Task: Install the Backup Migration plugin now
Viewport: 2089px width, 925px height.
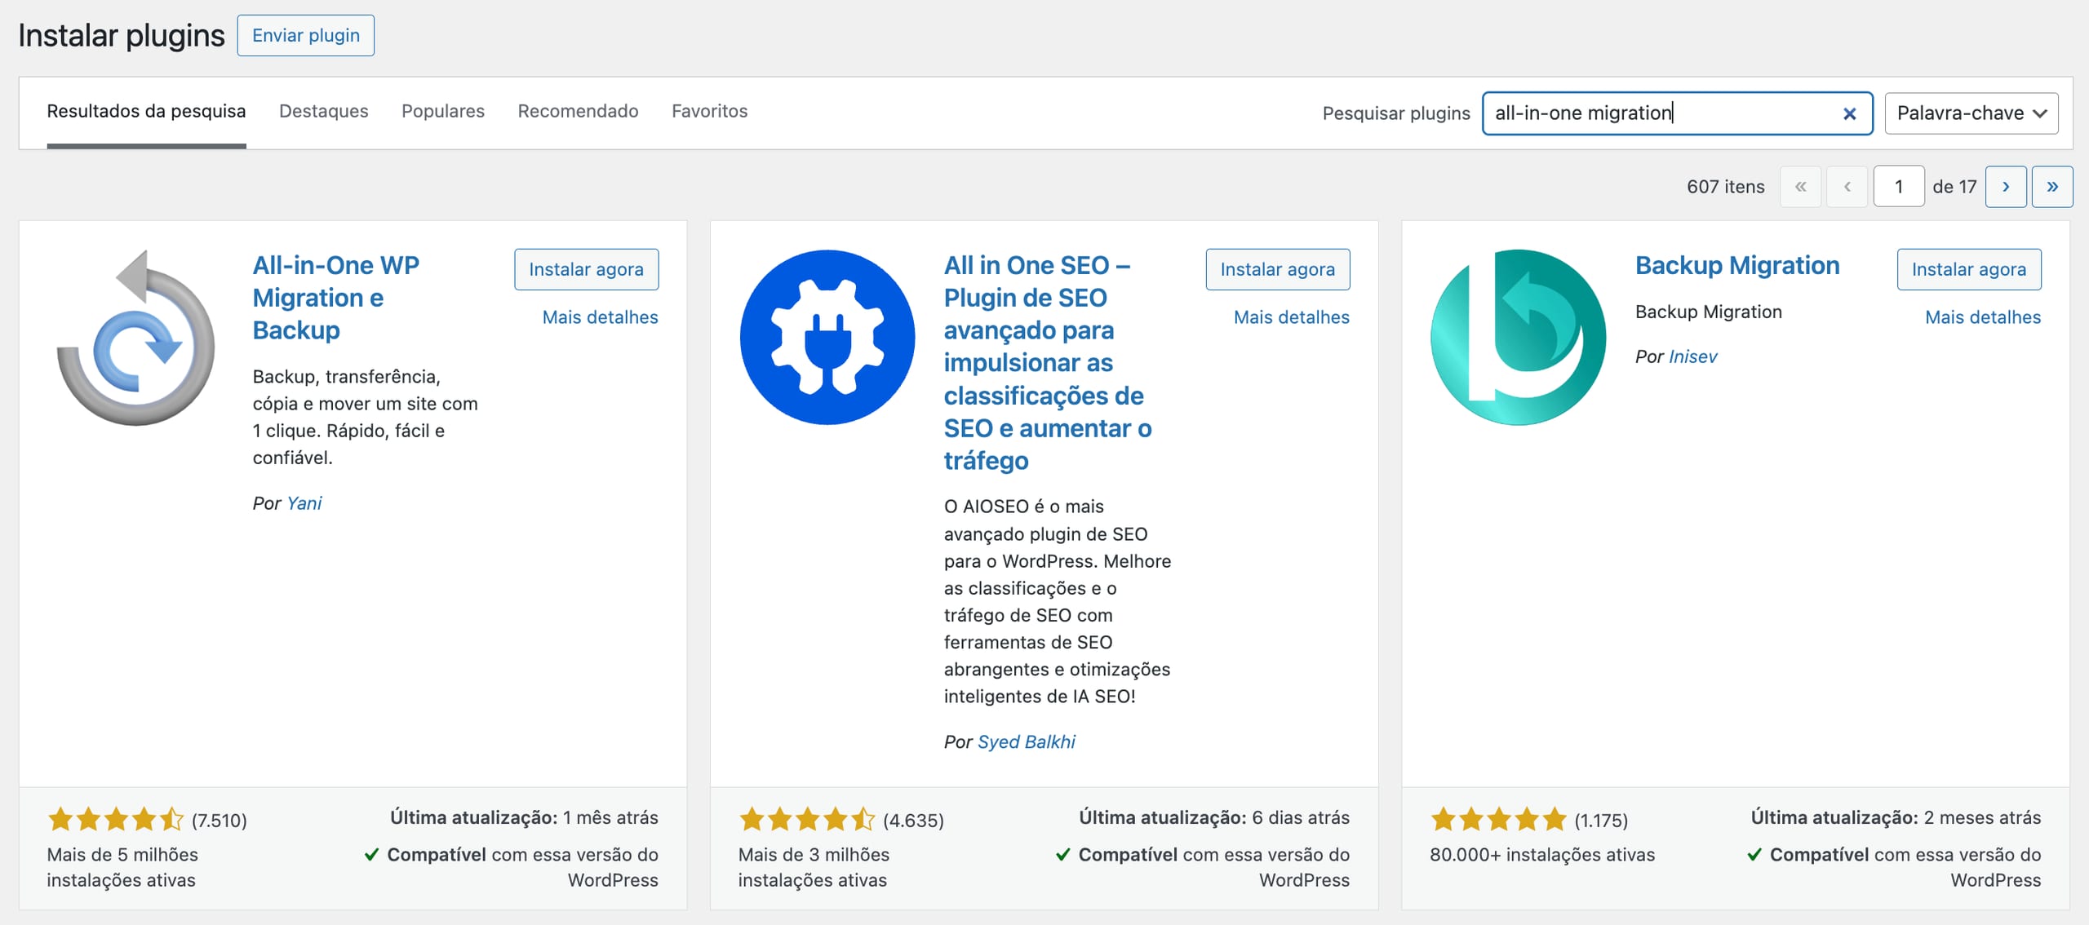Action: pos(1968,269)
